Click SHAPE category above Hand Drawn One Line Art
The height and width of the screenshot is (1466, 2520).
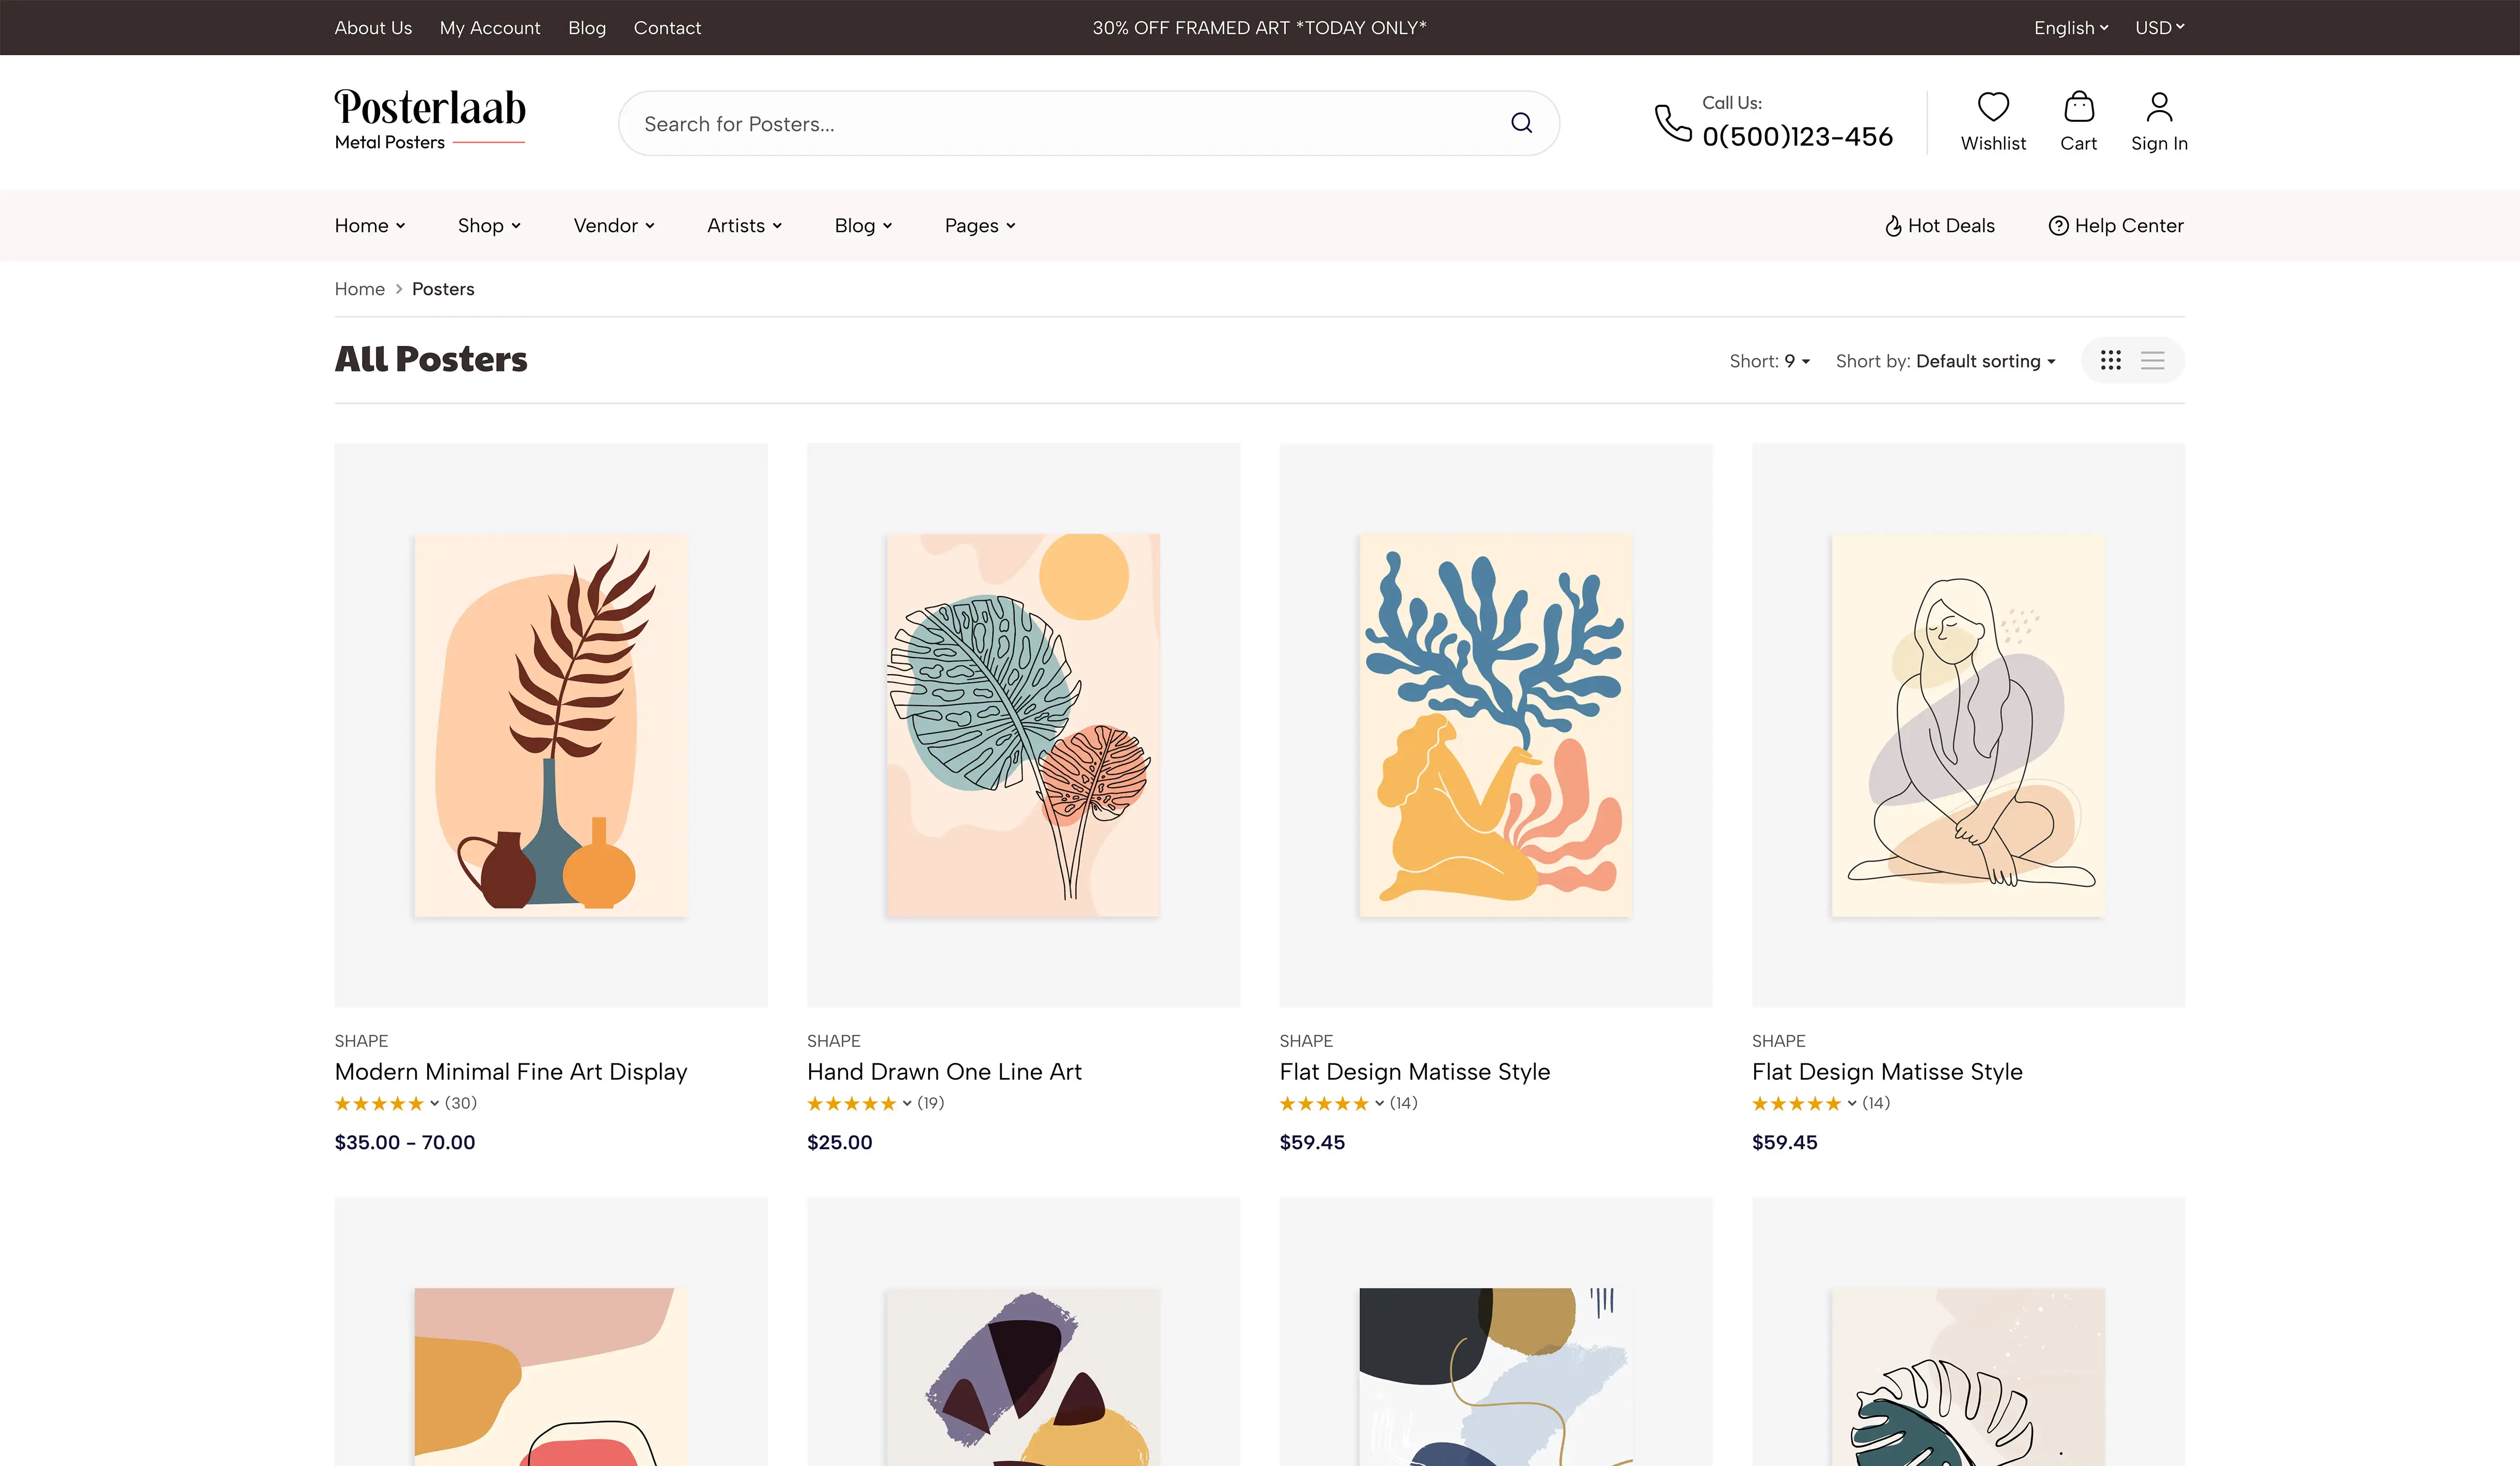pos(833,1040)
